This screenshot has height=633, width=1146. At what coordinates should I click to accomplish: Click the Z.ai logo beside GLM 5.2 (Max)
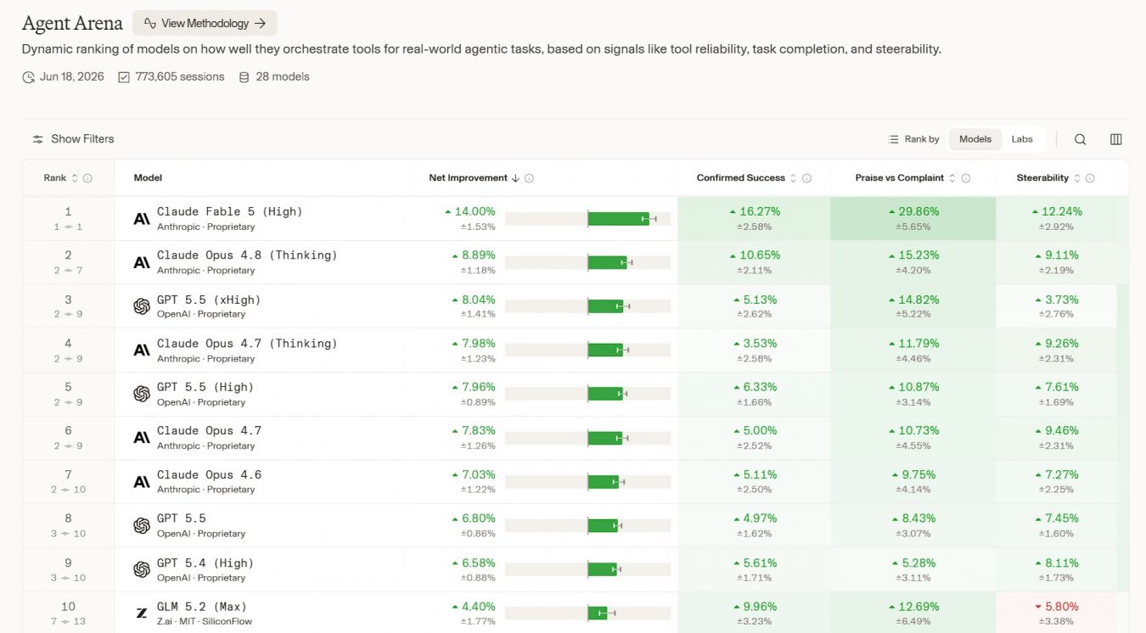coord(142,613)
